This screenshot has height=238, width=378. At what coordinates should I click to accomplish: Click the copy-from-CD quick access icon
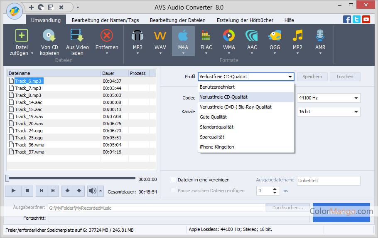coord(41,7)
